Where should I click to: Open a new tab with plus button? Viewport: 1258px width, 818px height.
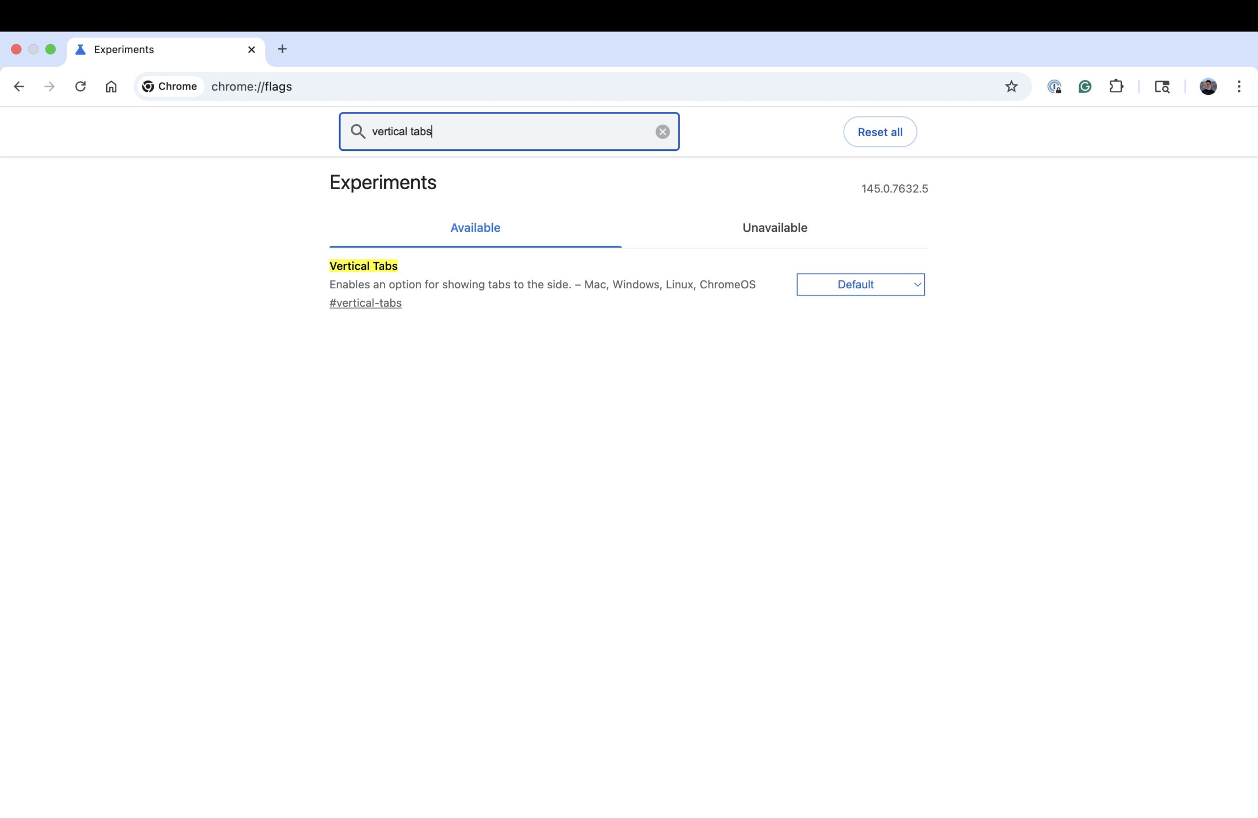coord(282,49)
